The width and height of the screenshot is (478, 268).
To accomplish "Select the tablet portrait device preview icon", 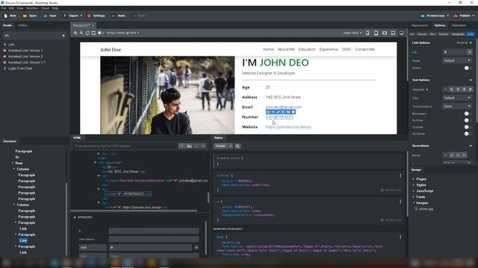I will pos(376,33).
